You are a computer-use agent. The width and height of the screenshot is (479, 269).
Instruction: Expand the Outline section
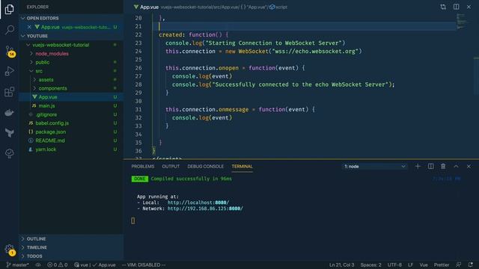pos(72,239)
